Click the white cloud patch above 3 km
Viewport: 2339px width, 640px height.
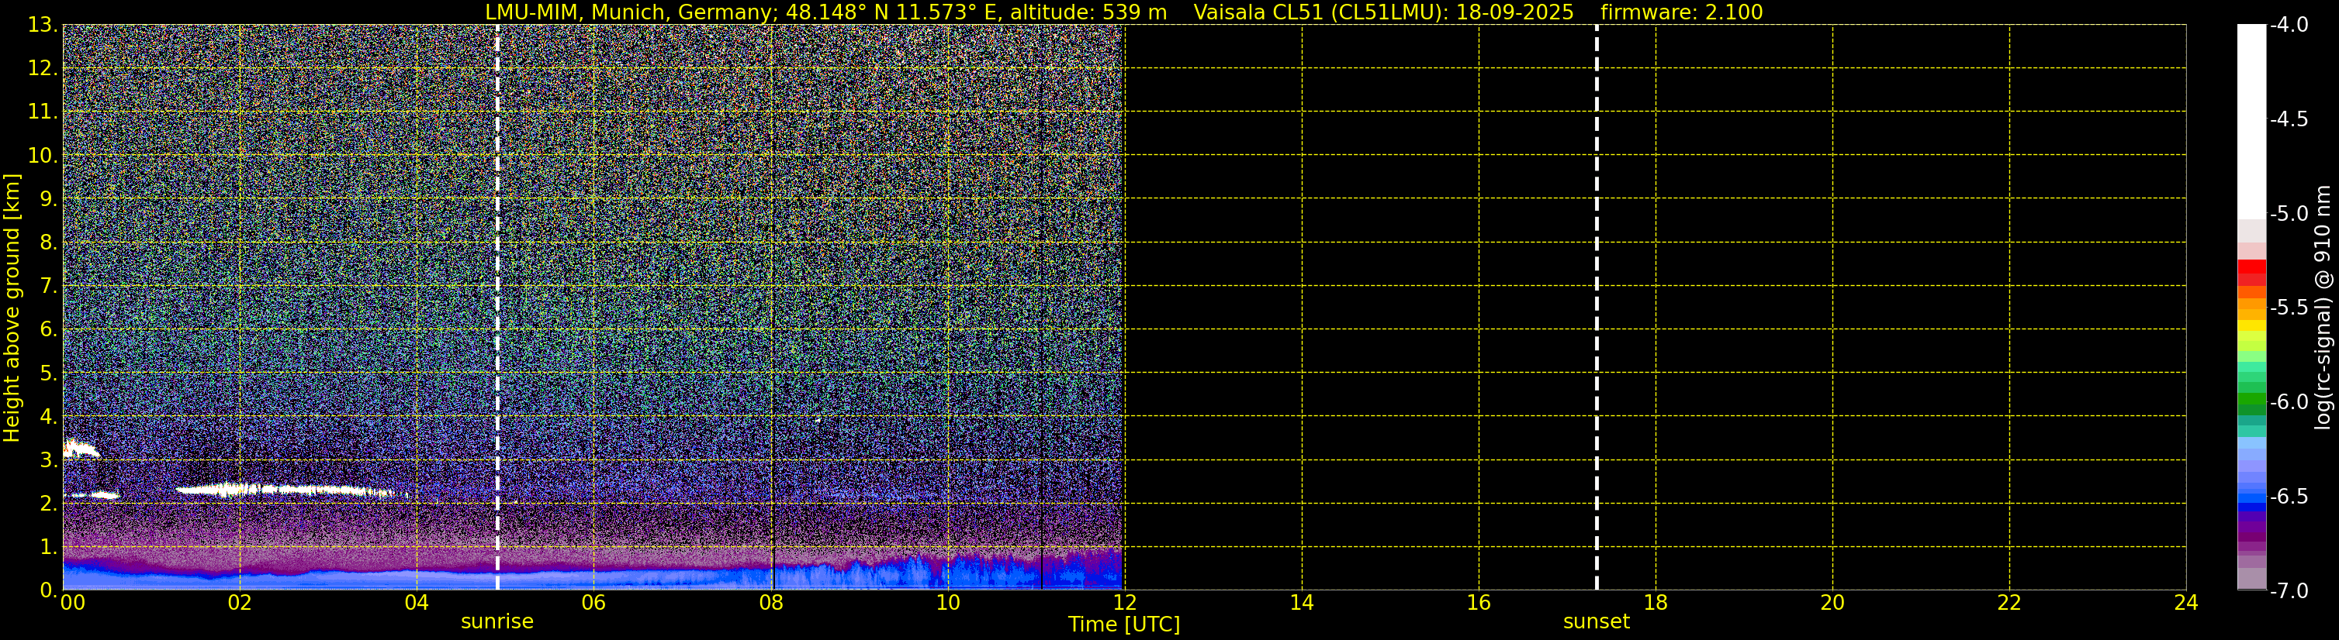click(80, 448)
